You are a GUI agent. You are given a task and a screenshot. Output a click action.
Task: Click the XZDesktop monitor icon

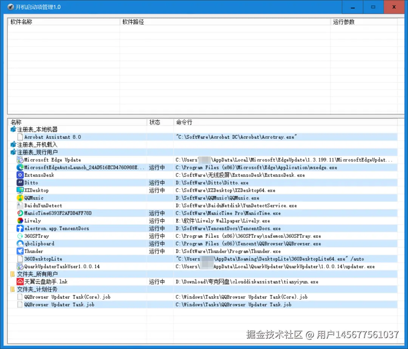point(20,191)
